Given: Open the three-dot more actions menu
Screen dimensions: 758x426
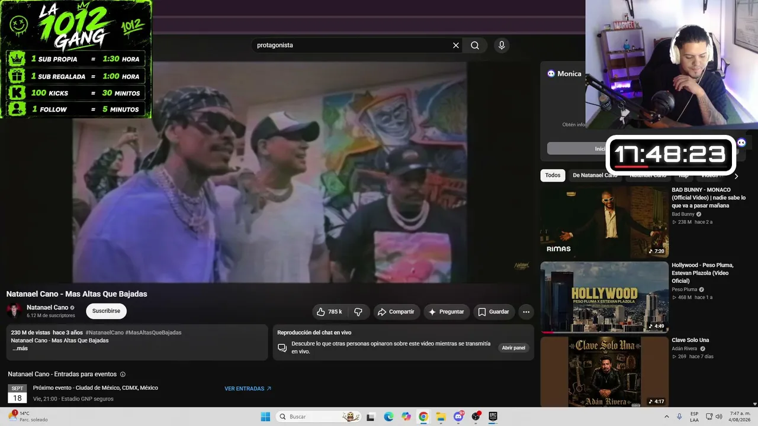Looking at the screenshot, I should pyautogui.click(x=526, y=312).
